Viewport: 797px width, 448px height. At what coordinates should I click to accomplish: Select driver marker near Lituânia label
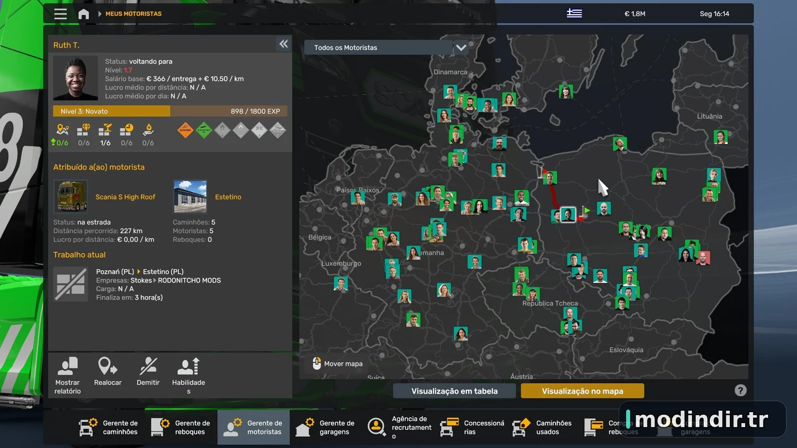(x=720, y=136)
